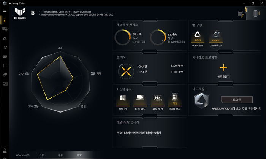Click the CPU 성능 radar label
This screenshot has width=266, height=159.
click(24, 73)
